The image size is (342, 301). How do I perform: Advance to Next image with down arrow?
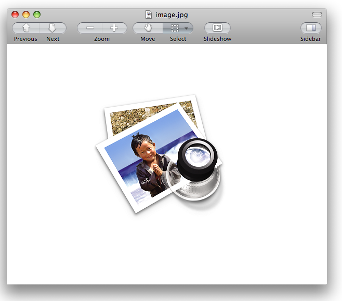pyautogui.click(x=52, y=28)
